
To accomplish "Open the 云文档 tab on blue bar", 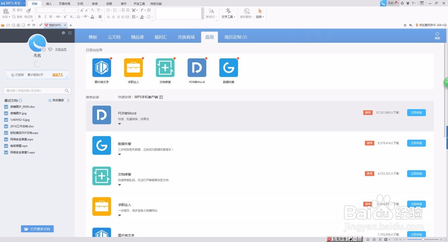I will point(114,37).
